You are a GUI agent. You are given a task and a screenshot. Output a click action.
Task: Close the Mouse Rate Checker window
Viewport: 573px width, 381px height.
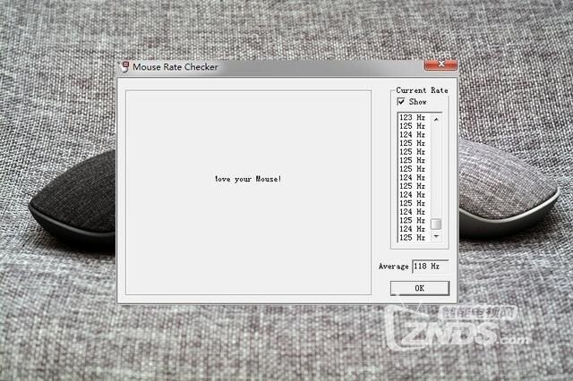click(x=440, y=64)
